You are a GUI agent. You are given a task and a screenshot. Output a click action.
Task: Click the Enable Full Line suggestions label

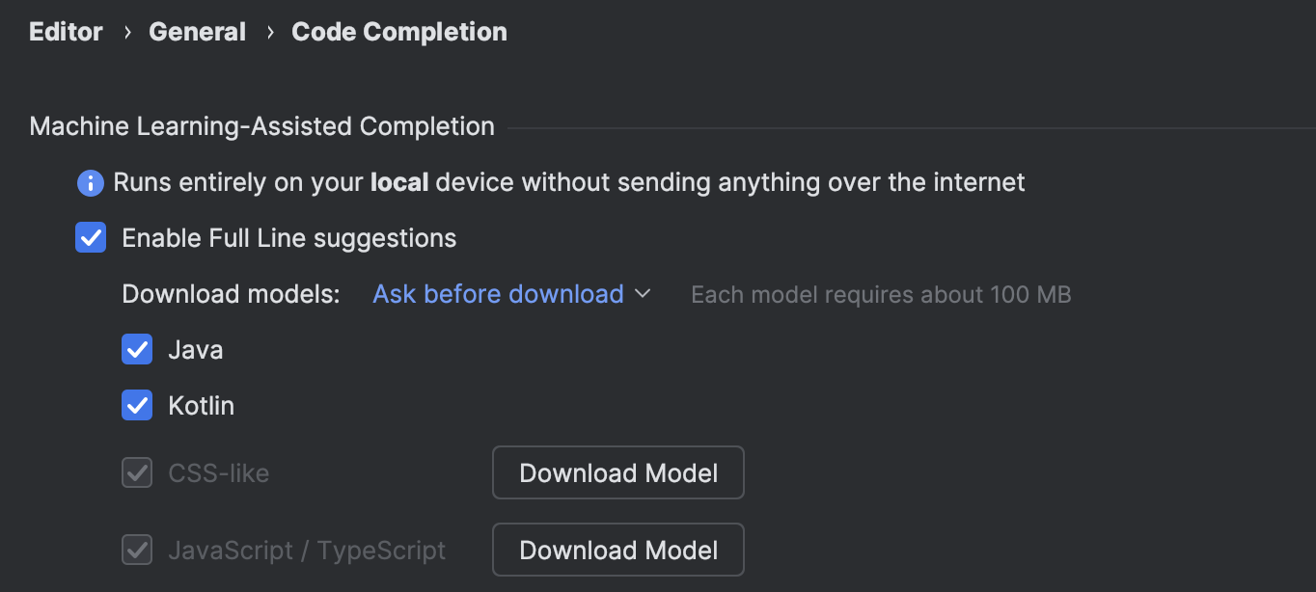coord(289,238)
